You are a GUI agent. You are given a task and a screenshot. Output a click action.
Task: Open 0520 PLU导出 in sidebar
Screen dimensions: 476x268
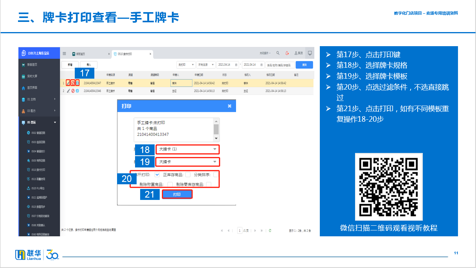click(x=39, y=188)
